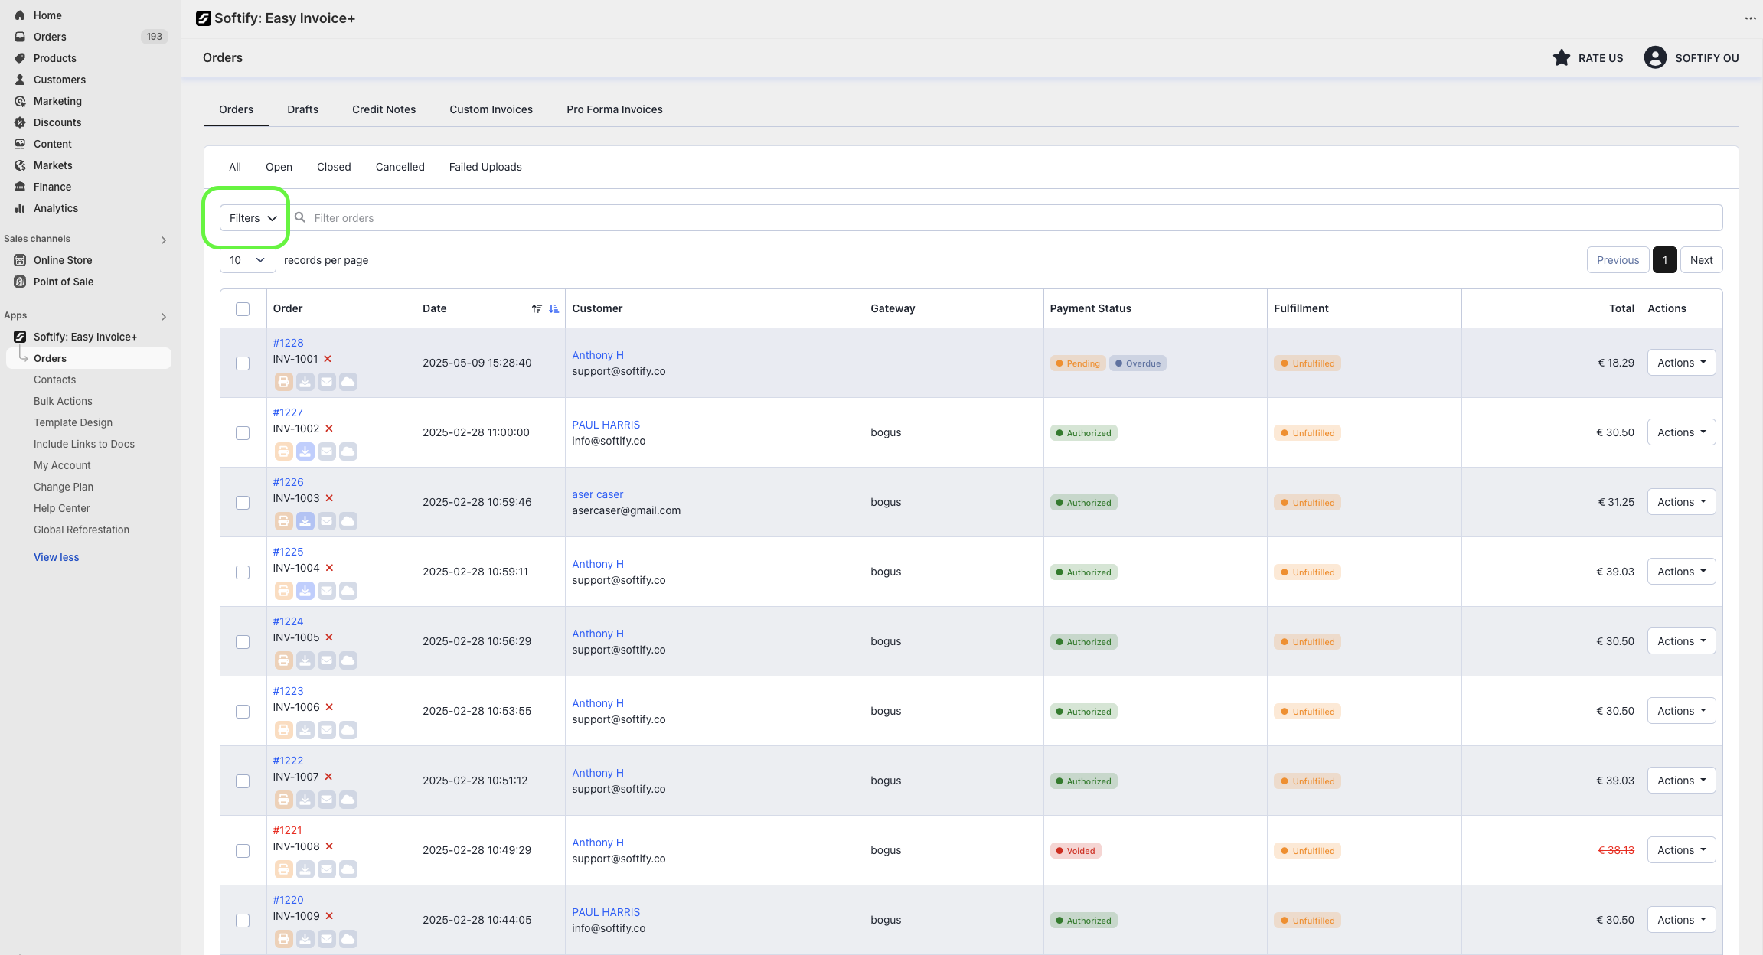Expand Actions dropdown for order #1223
This screenshot has height=955, width=1763.
(1681, 711)
